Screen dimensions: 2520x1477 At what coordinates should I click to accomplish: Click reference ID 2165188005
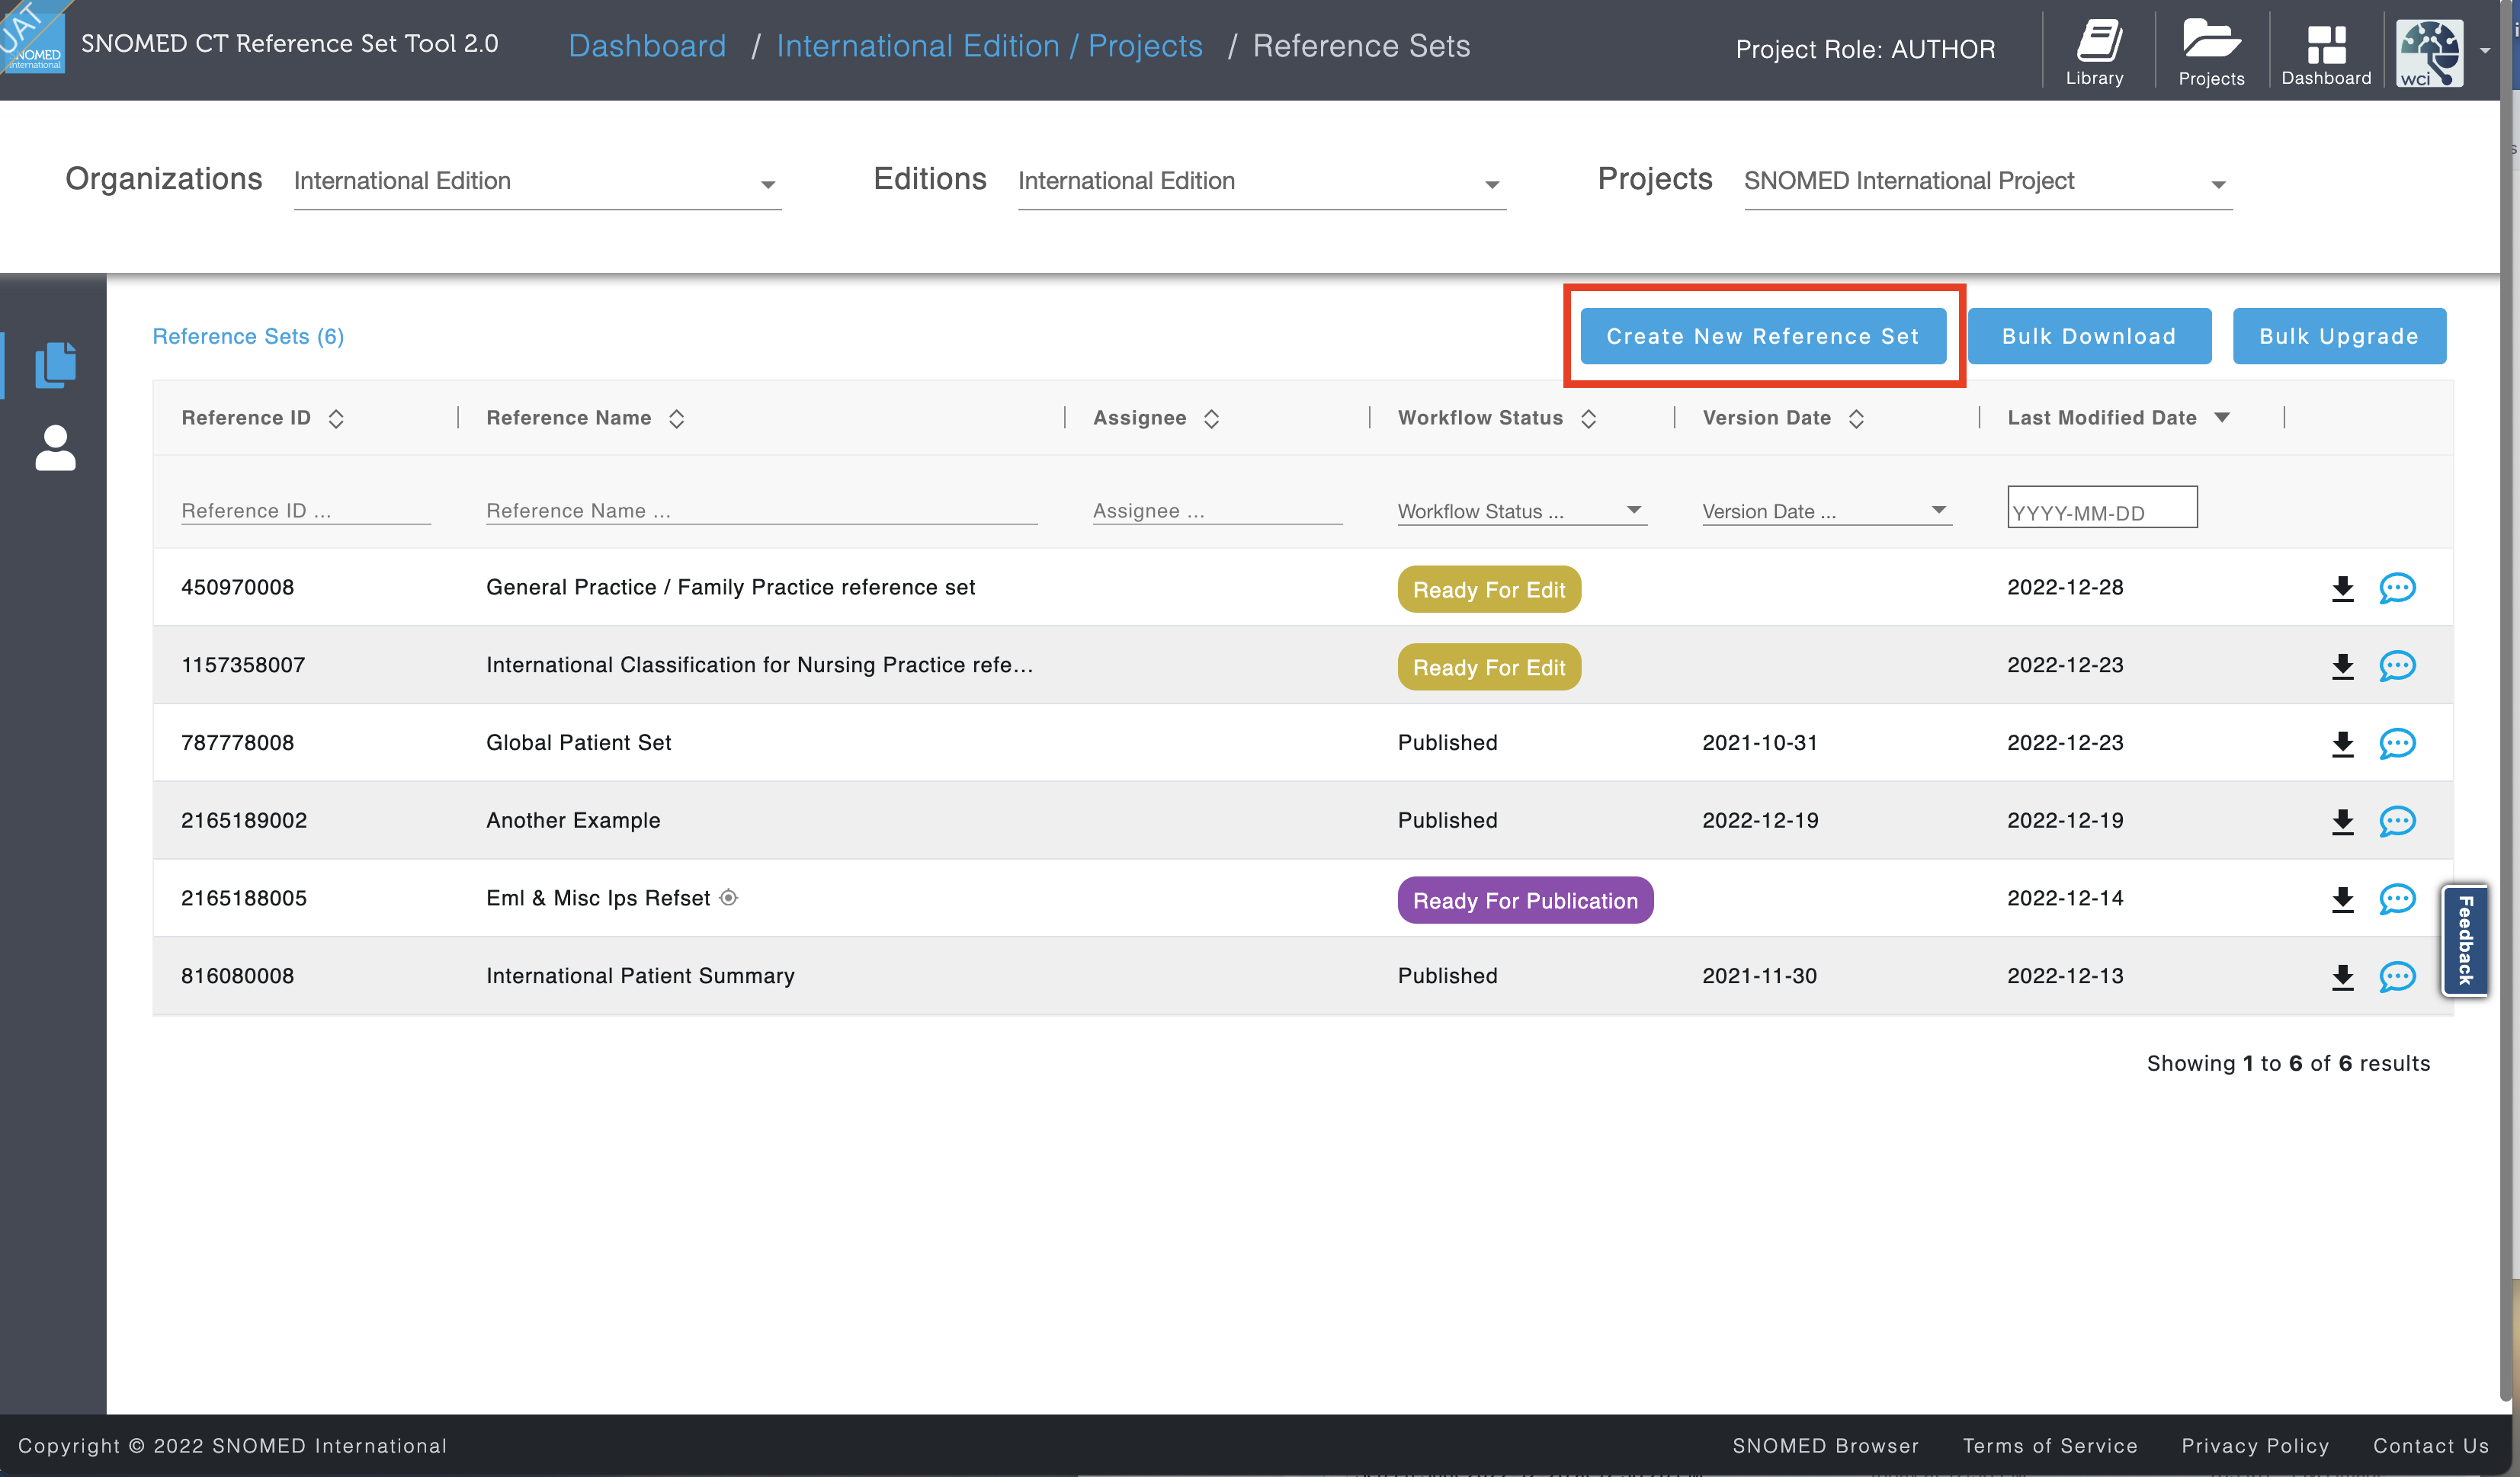(244, 898)
